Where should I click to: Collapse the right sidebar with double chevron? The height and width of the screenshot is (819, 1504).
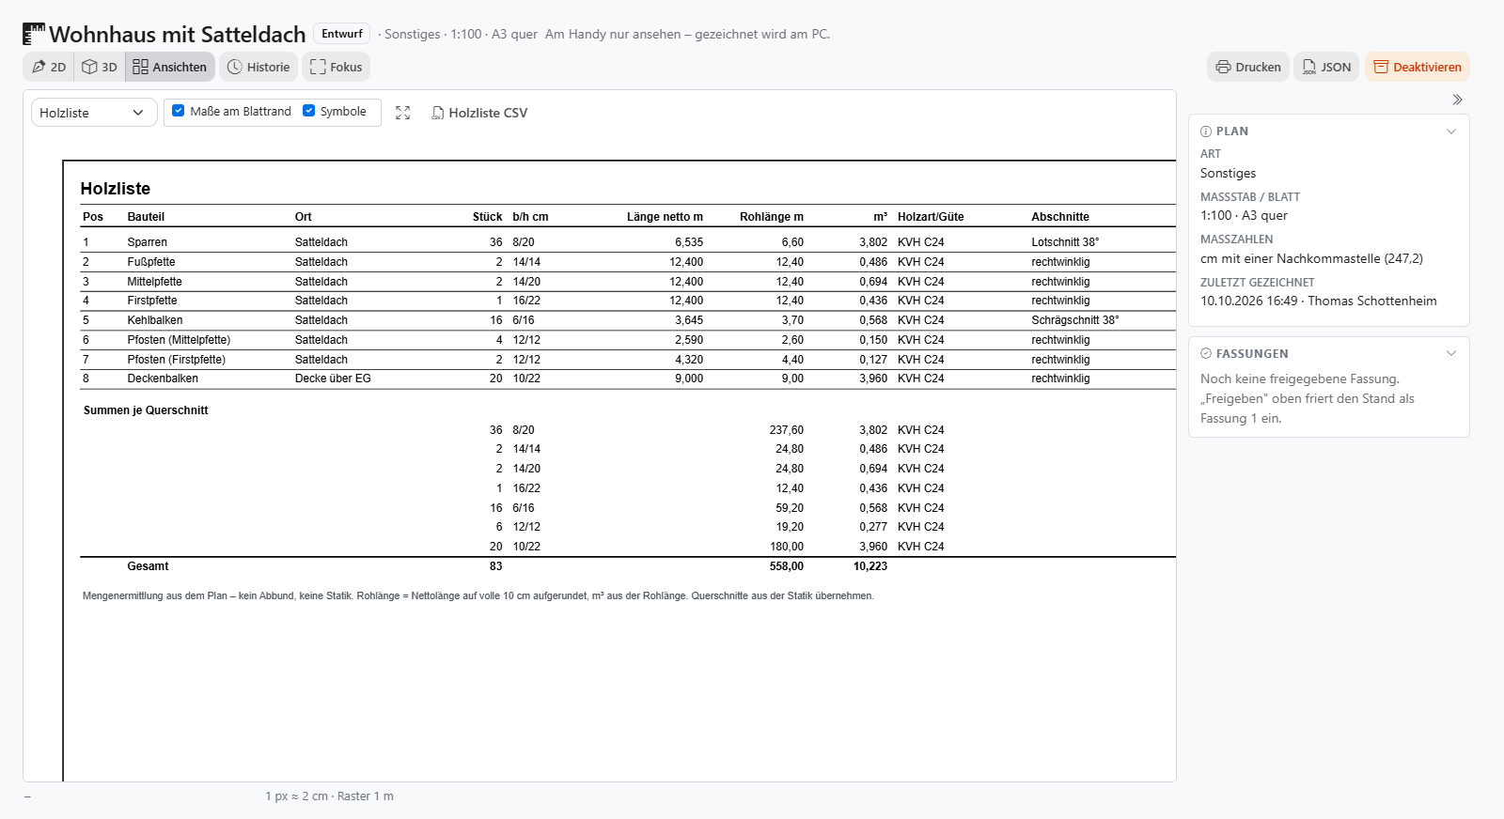[x=1457, y=100]
